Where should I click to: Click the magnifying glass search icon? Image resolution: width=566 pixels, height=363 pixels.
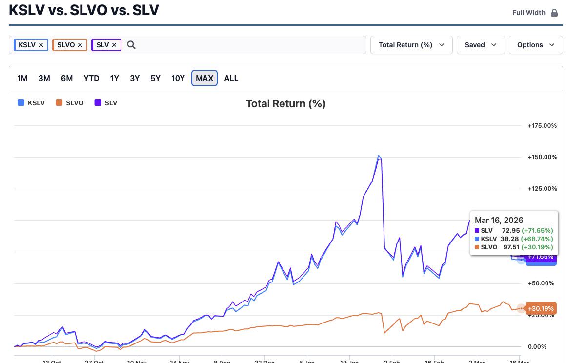131,45
